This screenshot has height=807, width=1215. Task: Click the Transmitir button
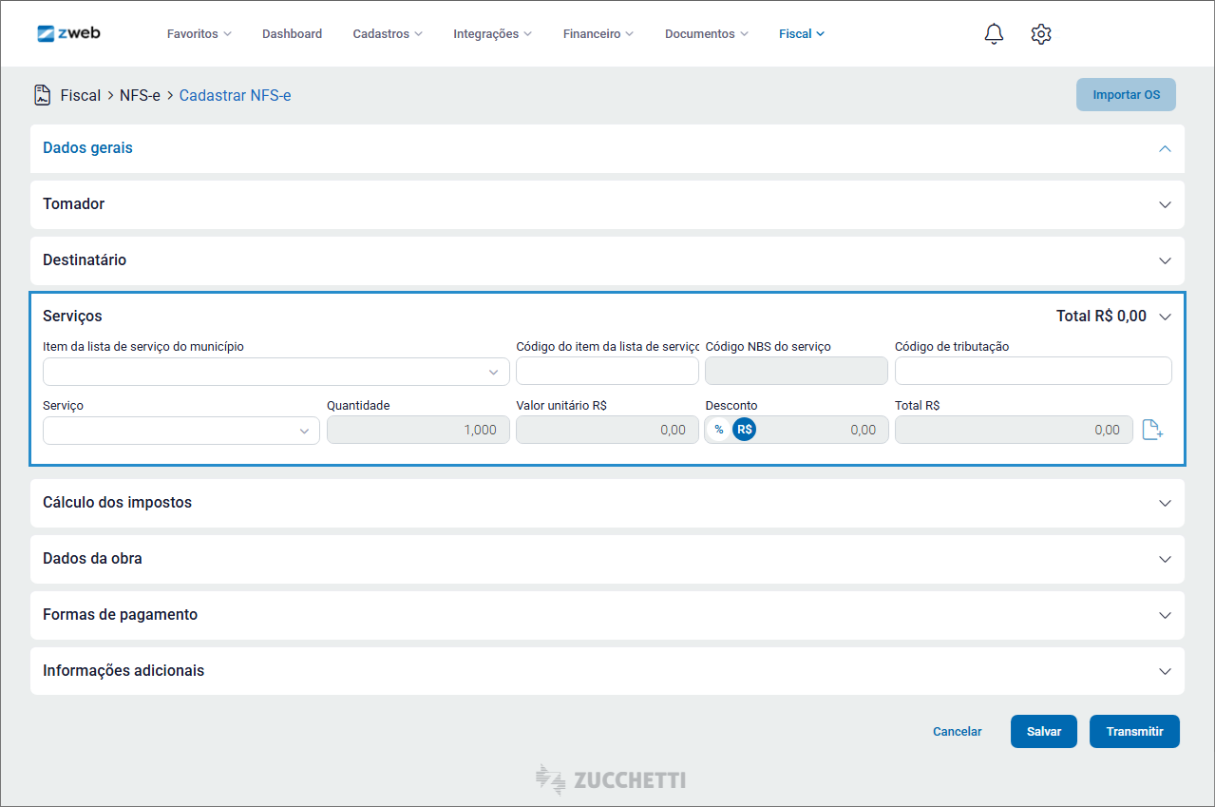tap(1134, 732)
